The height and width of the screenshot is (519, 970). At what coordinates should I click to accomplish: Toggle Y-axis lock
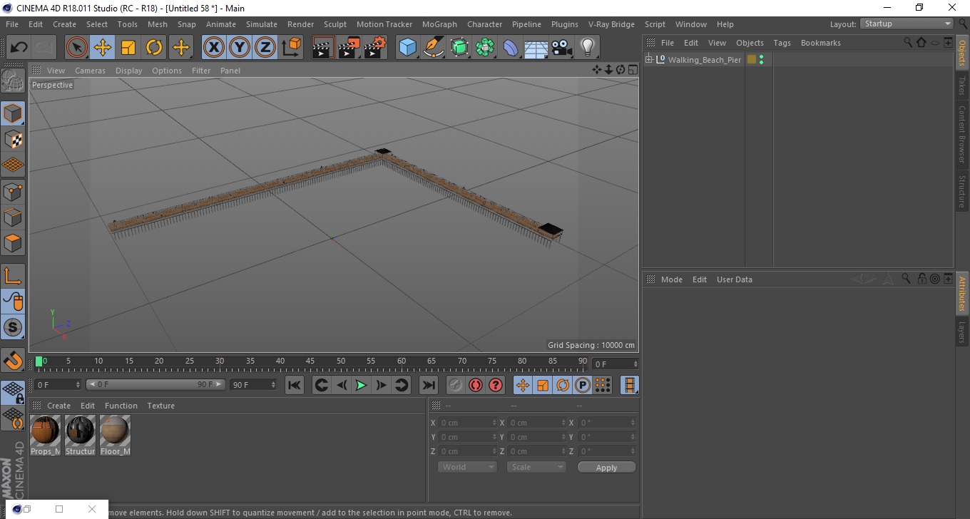240,48
